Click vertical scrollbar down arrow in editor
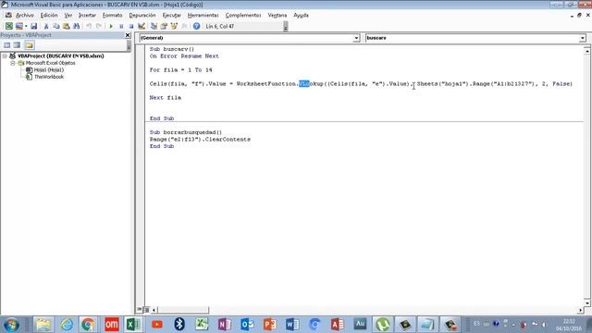 (x=587, y=302)
